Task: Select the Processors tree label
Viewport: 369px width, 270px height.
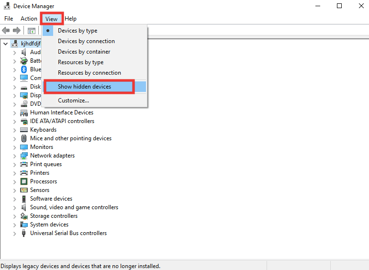Action: (44, 181)
